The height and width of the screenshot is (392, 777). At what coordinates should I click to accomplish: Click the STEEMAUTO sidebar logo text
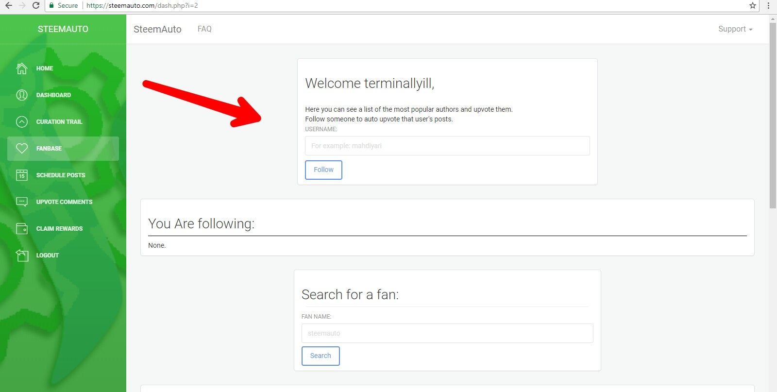(63, 29)
